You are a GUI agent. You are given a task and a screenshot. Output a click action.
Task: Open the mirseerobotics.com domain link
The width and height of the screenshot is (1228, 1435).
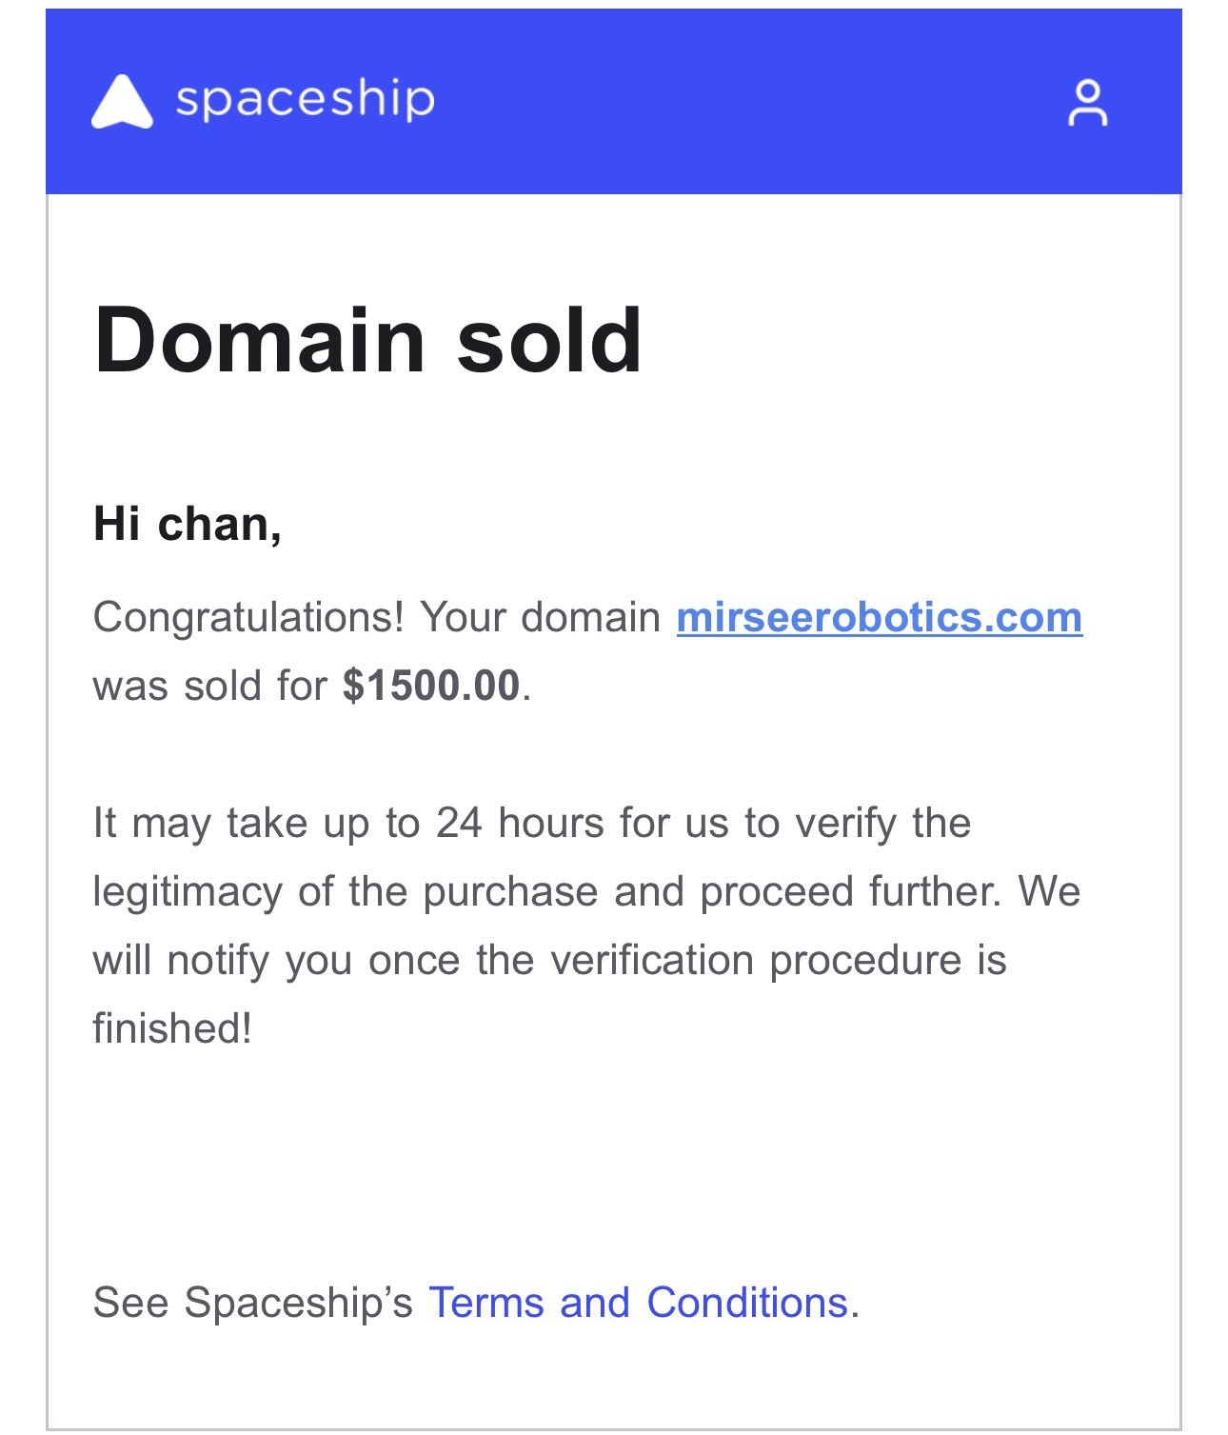879,617
